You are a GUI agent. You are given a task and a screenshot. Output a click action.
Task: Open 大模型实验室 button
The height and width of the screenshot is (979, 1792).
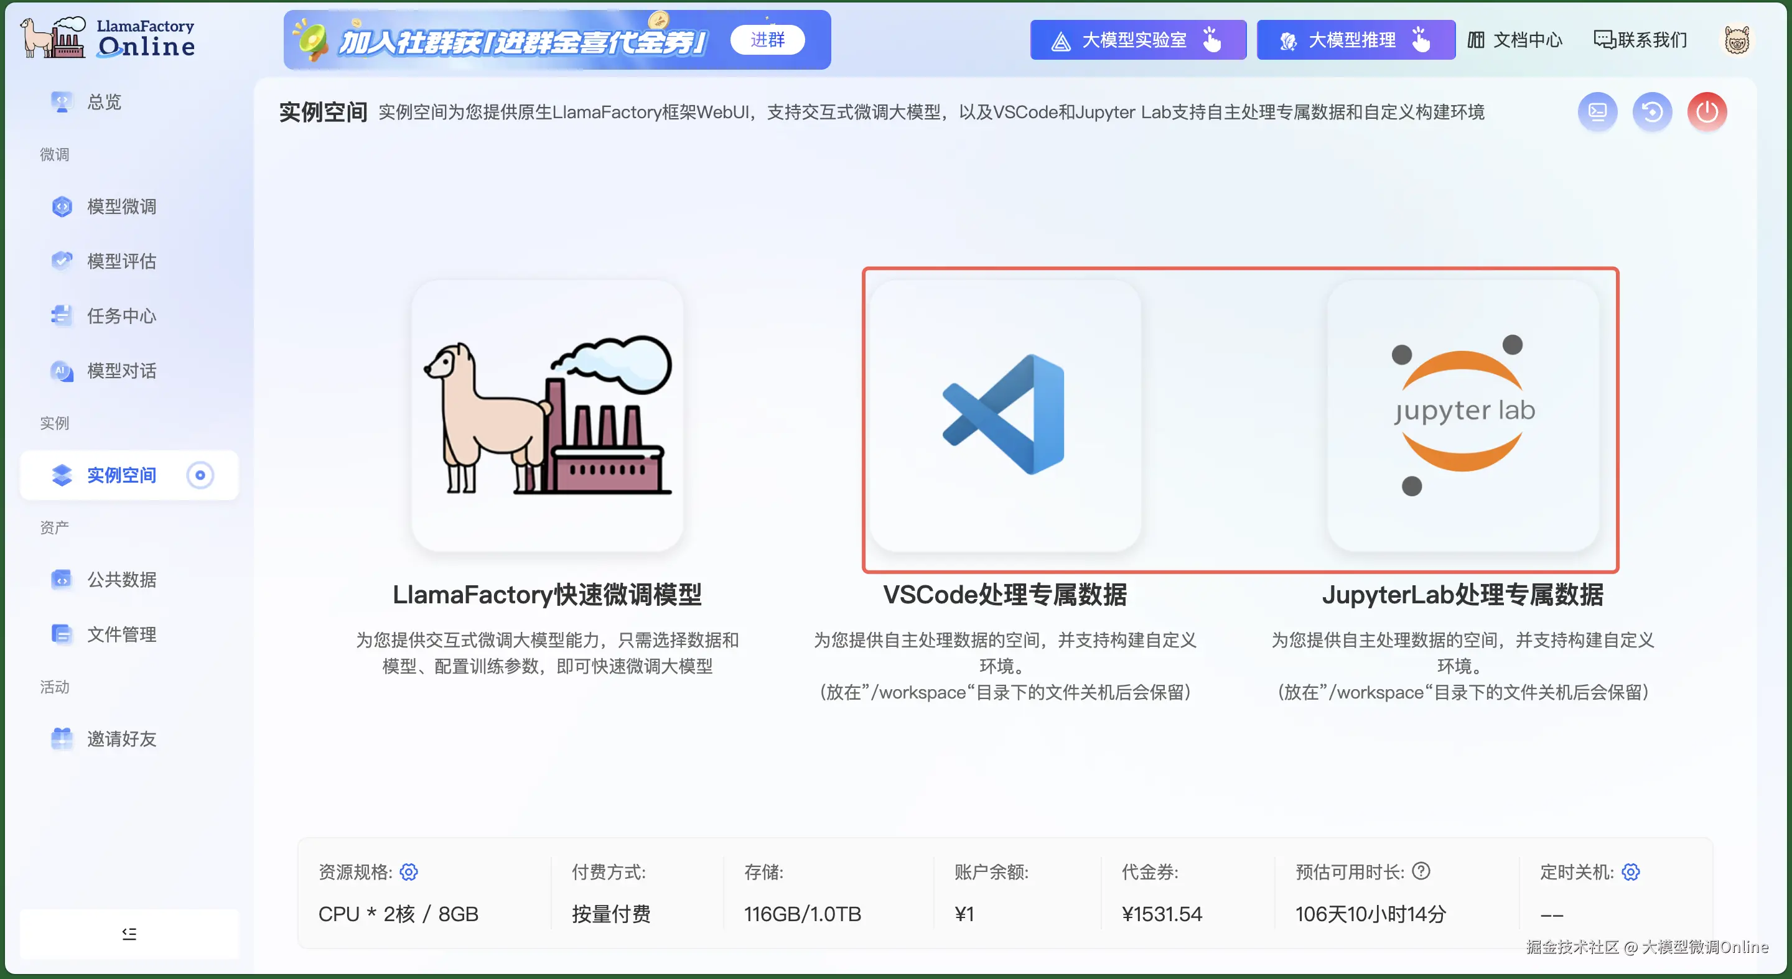coord(1137,40)
